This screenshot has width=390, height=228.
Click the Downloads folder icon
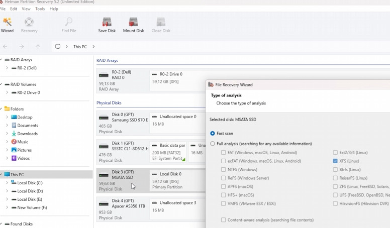(x=14, y=134)
